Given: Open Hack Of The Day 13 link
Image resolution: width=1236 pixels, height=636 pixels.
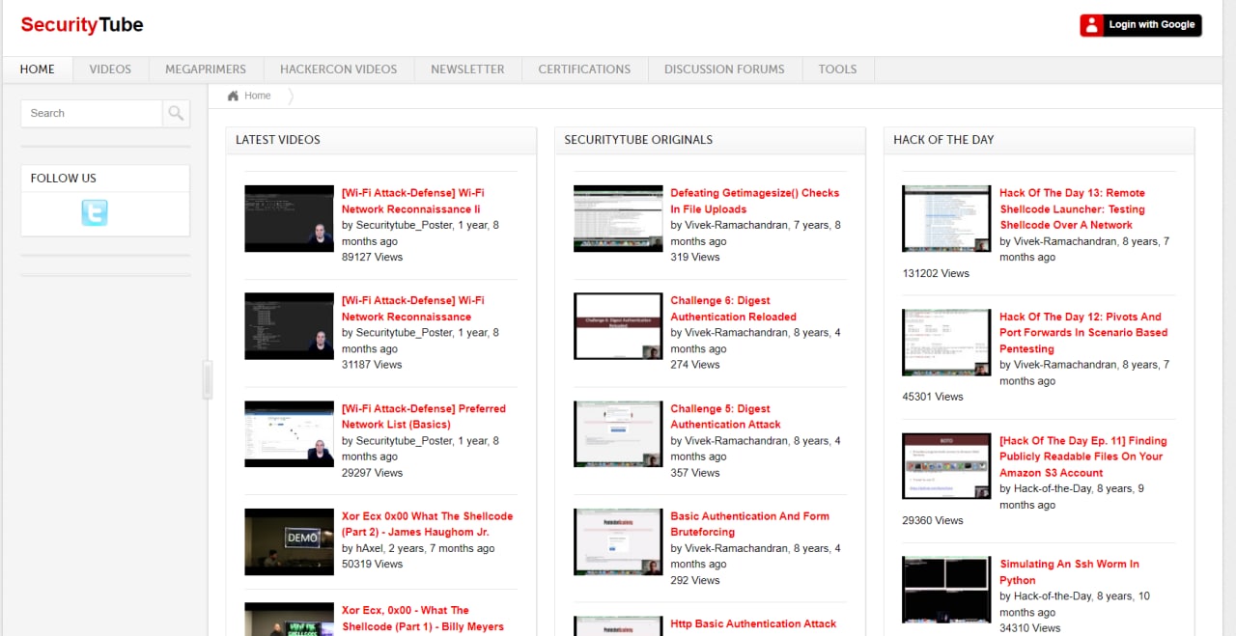Looking at the screenshot, I should coord(1073,208).
